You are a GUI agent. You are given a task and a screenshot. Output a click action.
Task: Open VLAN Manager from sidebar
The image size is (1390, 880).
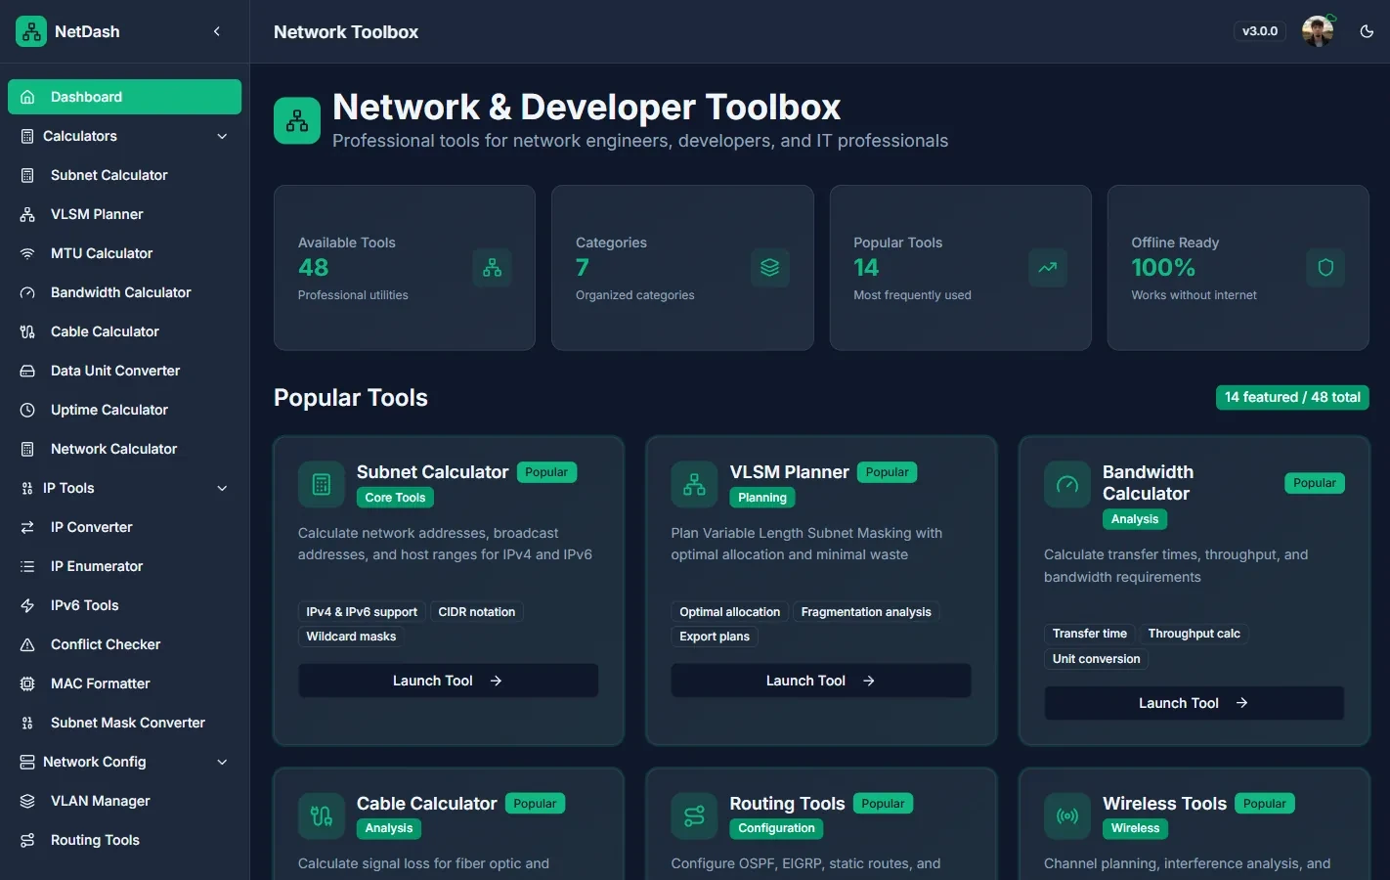[124, 801]
